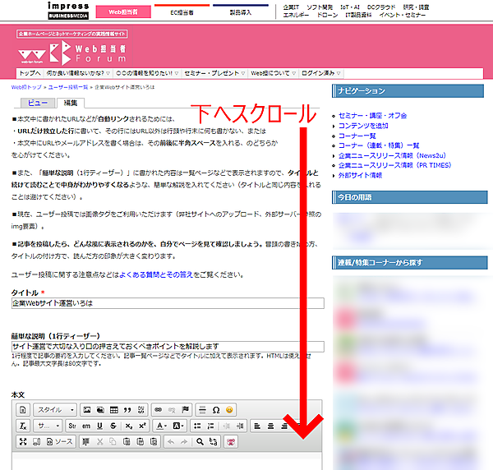The image size is (493, 470).
Task: Switch to the ビュー tab
Action: pos(37,103)
